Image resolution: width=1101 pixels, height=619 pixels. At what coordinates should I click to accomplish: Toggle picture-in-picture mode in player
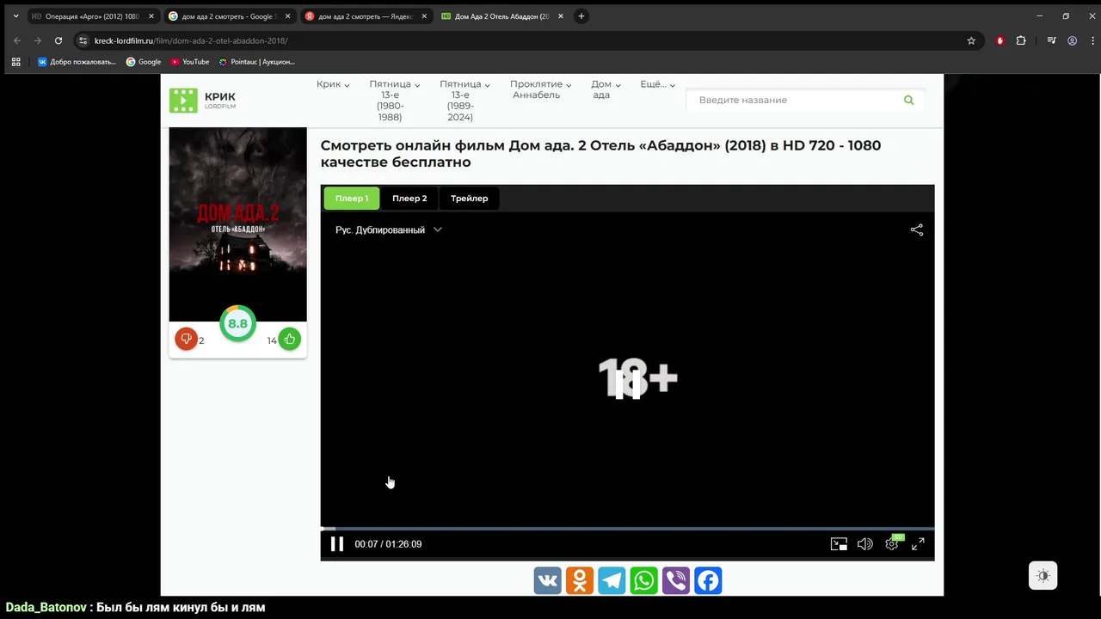(x=839, y=544)
